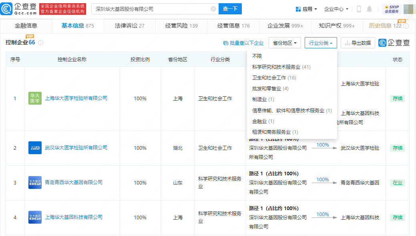
Task: Open the mobile phone app icon
Action: pyautogui.click(x=359, y=9)
